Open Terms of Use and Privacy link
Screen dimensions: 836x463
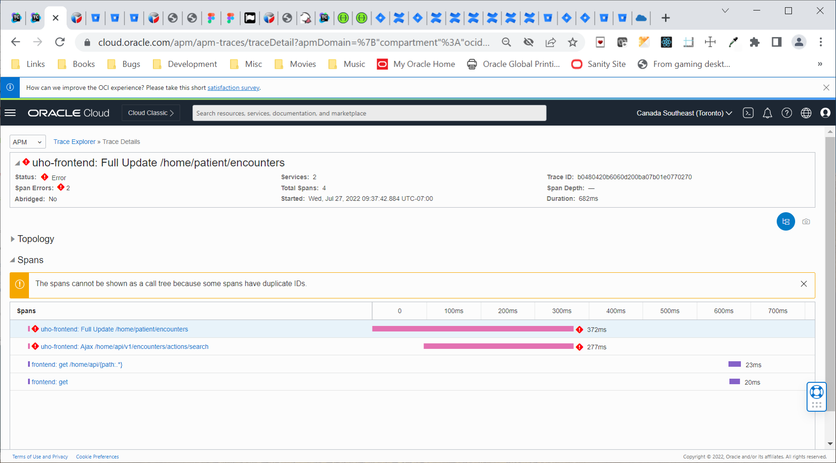coord(40,457)
